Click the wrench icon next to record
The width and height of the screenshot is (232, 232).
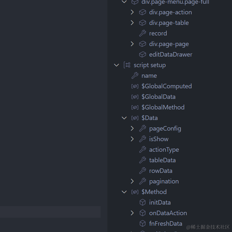pyautogui.click(x=143, y=33)
